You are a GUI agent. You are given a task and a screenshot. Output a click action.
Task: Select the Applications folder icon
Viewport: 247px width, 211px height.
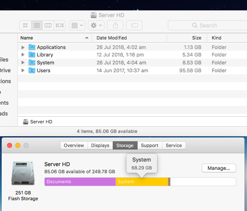click(32, 47)
